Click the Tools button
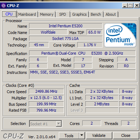 pyautogui.click(x=69, y=135)
